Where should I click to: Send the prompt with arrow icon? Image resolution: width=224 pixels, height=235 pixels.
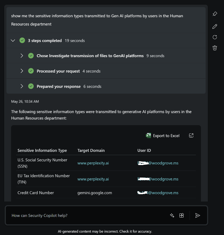click(197, 215)
